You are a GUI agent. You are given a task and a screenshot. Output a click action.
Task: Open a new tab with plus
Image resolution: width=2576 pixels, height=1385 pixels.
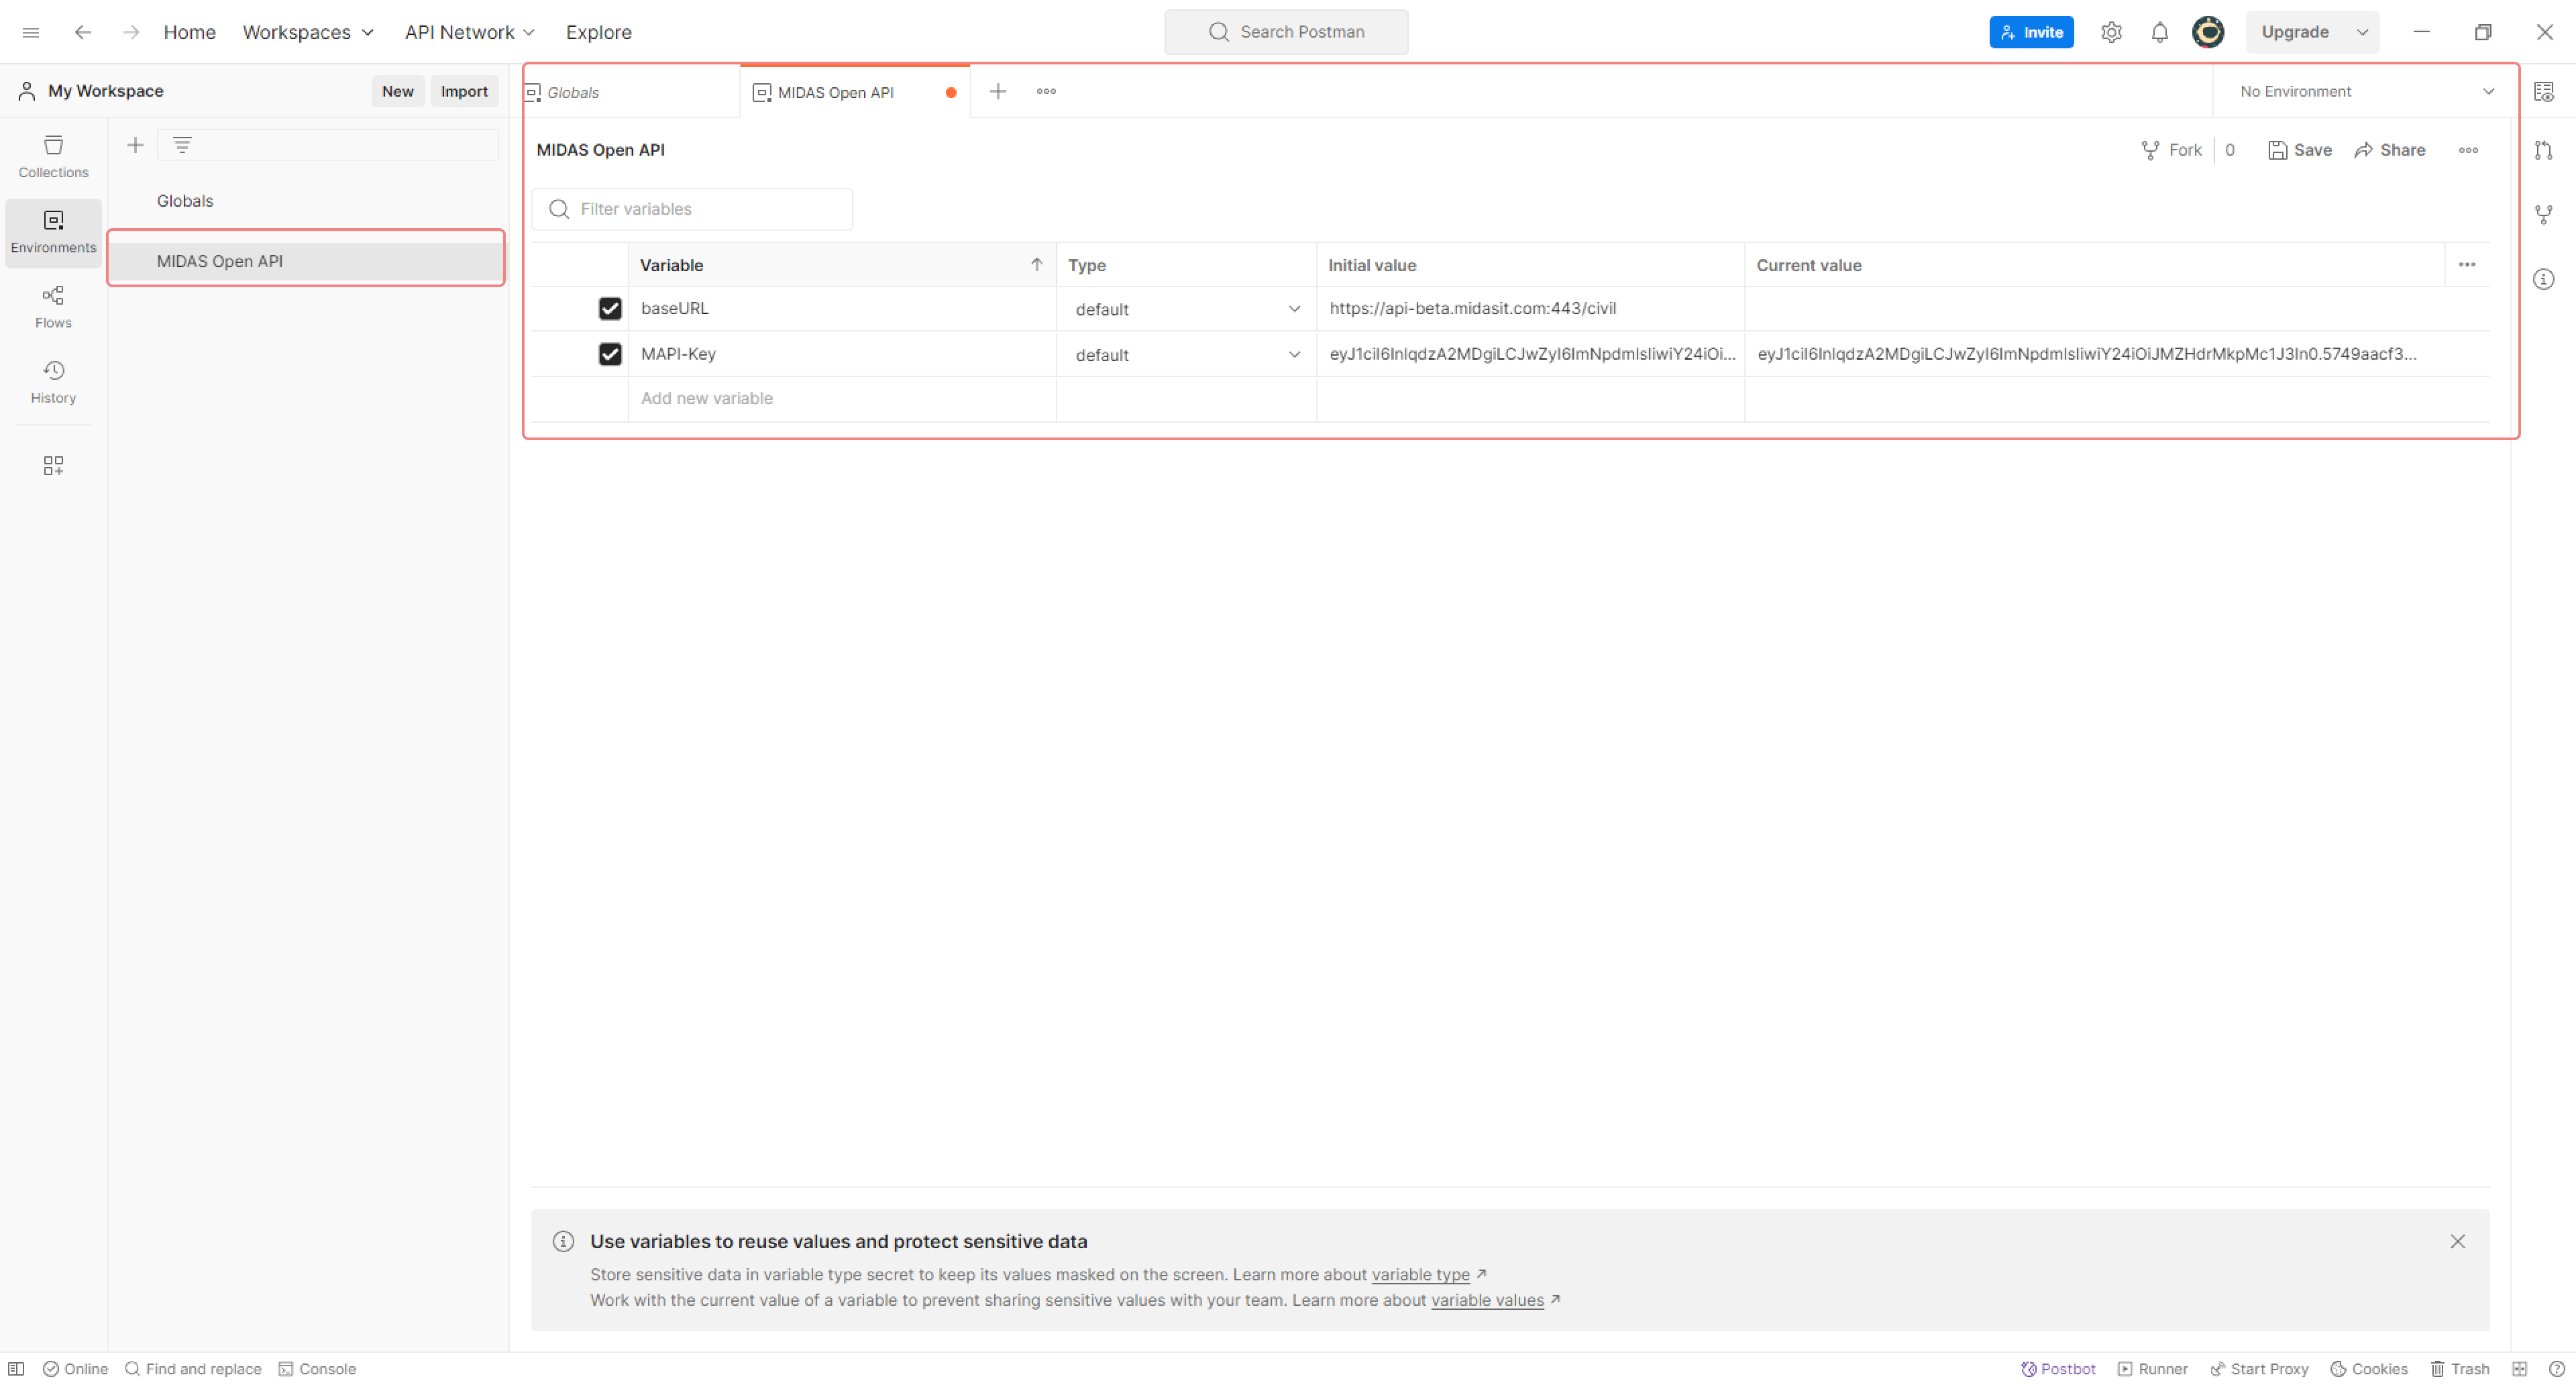[997, 91]
